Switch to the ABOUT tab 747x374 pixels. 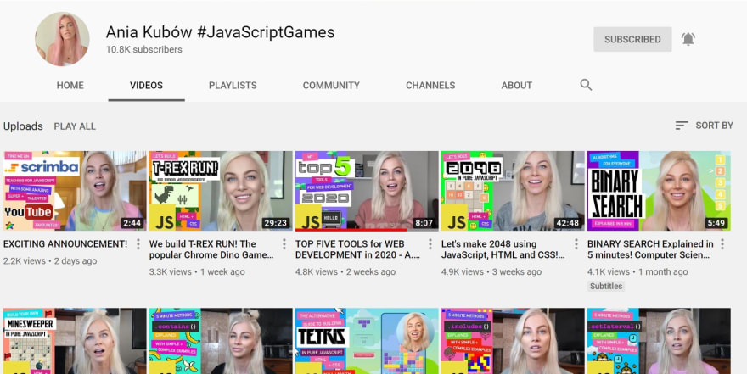point(516,86)
